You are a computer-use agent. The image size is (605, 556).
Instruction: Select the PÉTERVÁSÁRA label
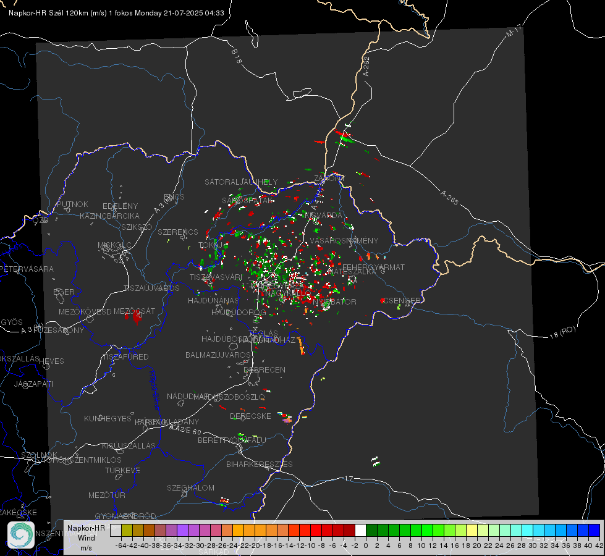[27, 269]
